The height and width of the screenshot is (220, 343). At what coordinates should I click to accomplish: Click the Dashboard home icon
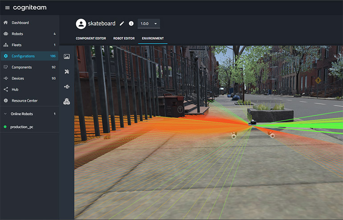pos(6,23)
